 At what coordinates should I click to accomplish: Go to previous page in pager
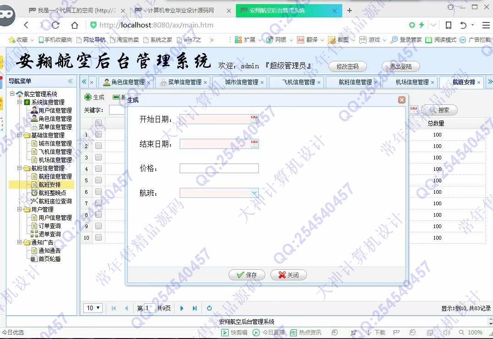tap(126, 308)
